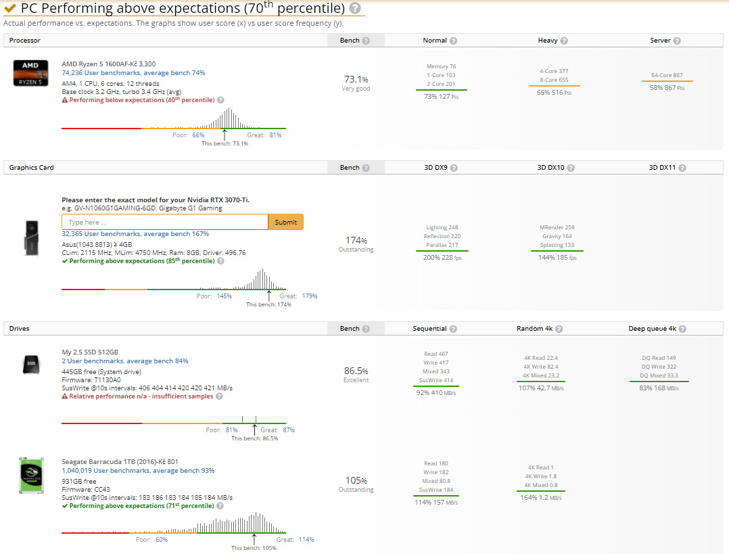This screenshot has height=554, width=729.
Task: Click the Performing above expectations (85th percentile) text
Action: (142, 261)
